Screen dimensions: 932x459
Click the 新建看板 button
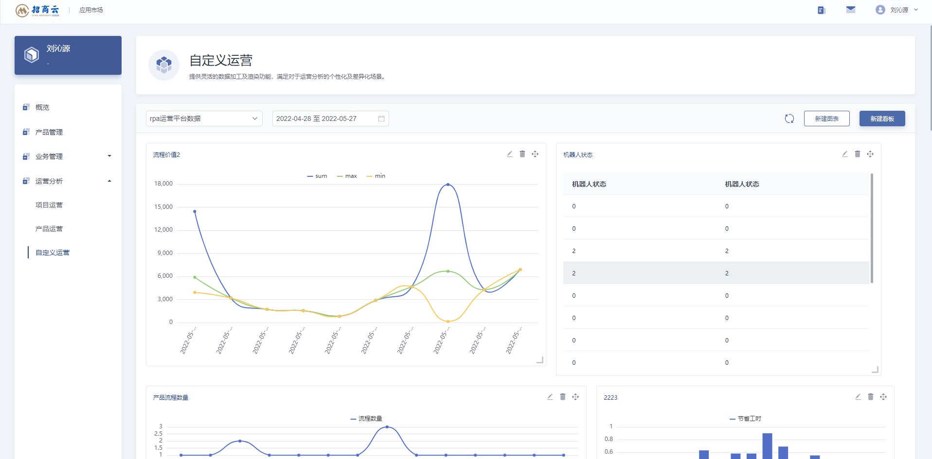(x=882, y=119)
